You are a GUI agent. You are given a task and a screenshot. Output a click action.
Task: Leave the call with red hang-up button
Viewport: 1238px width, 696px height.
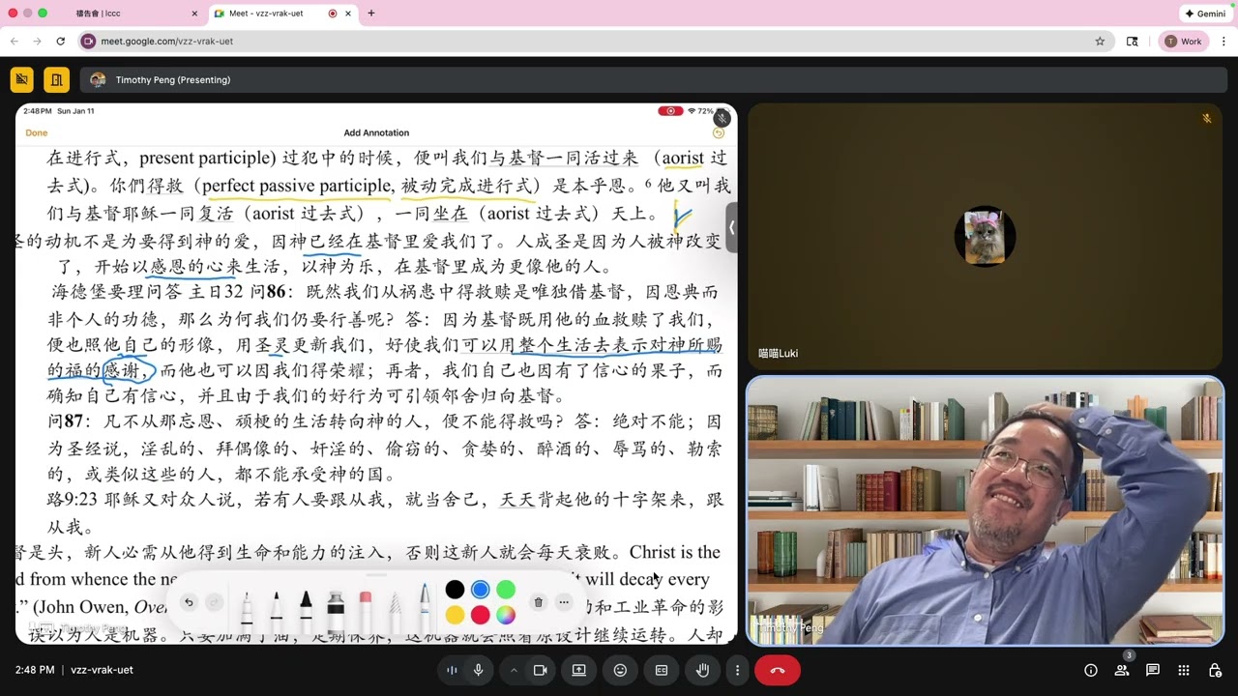click(778, 670)
